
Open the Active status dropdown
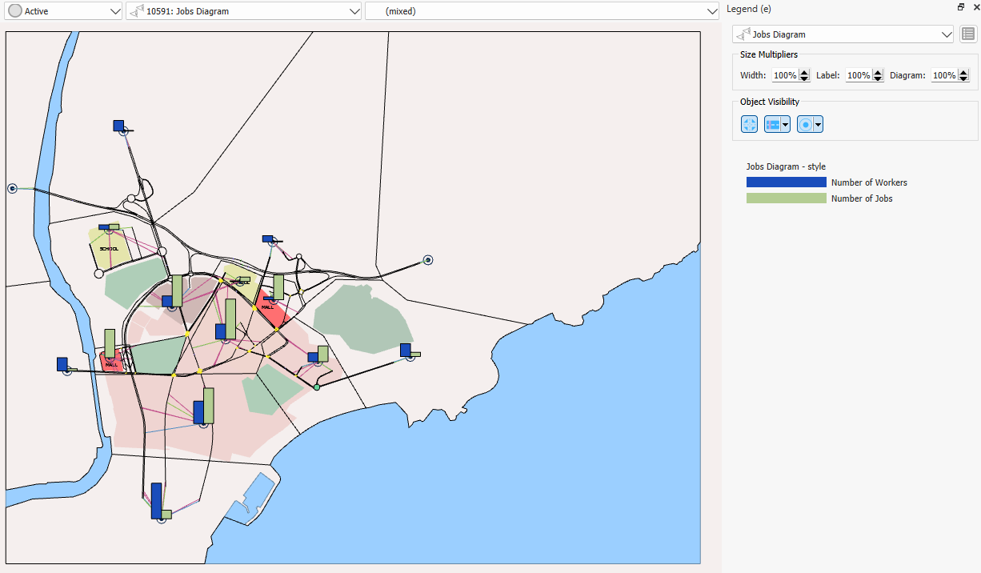point(62,11)
